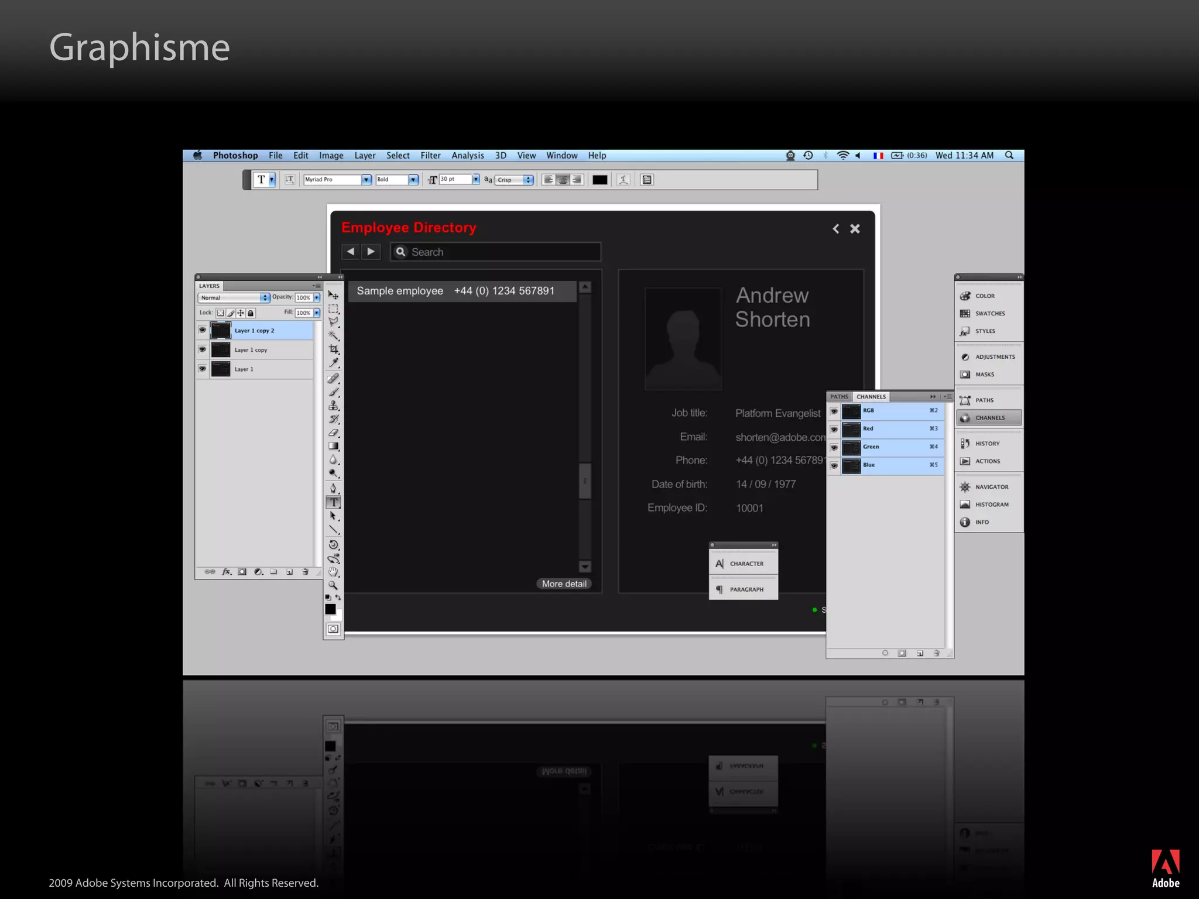Screen dimensions: 1199x899
Task: Select the Move tool
Action: pos(333,295)
